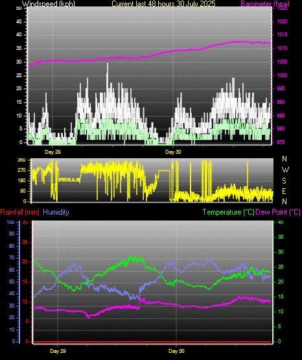Click the Day 30 label under wind graph

point(173,152)
